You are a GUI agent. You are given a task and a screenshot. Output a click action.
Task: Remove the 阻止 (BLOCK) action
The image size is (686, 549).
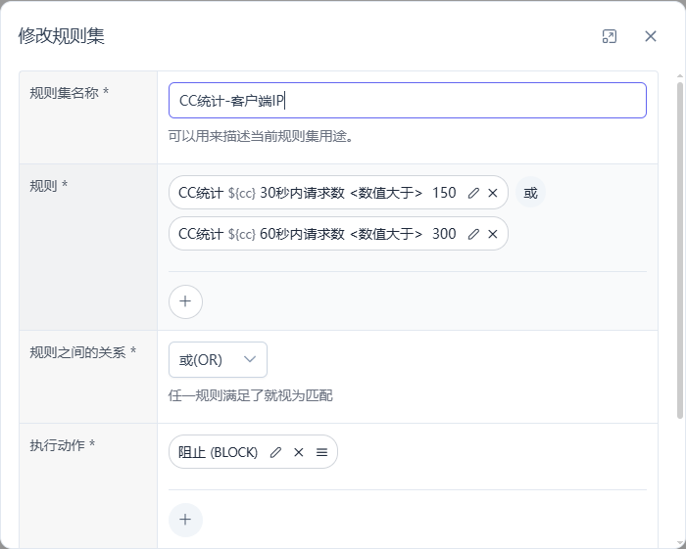click(299, 452)
